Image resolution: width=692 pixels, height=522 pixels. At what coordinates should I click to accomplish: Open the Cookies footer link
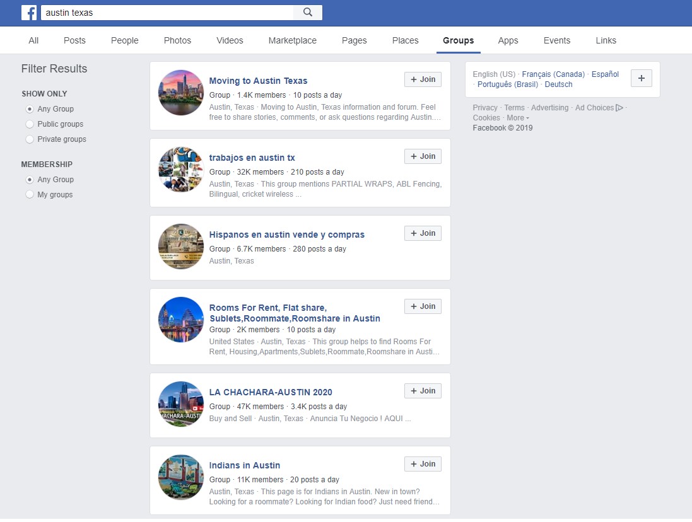click(x=486, y=118)
